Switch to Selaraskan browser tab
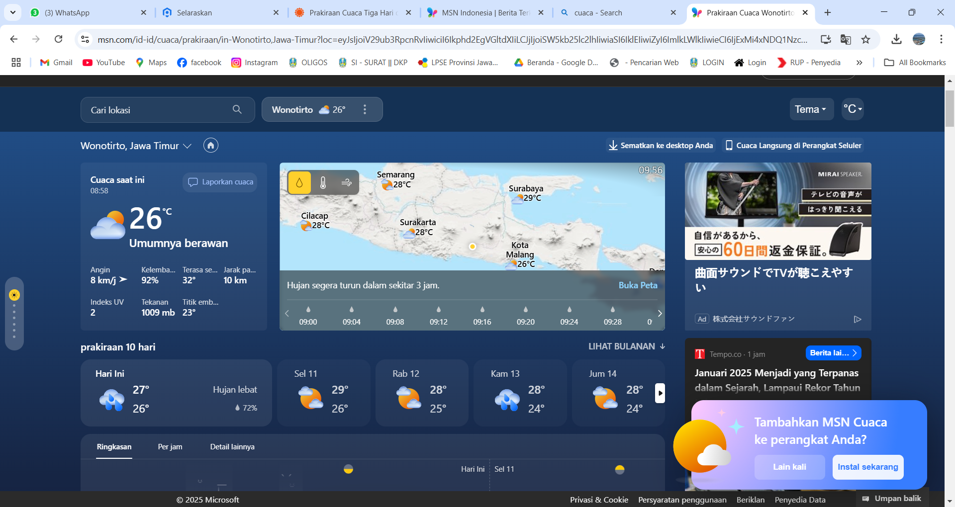 tap(221, 12)
